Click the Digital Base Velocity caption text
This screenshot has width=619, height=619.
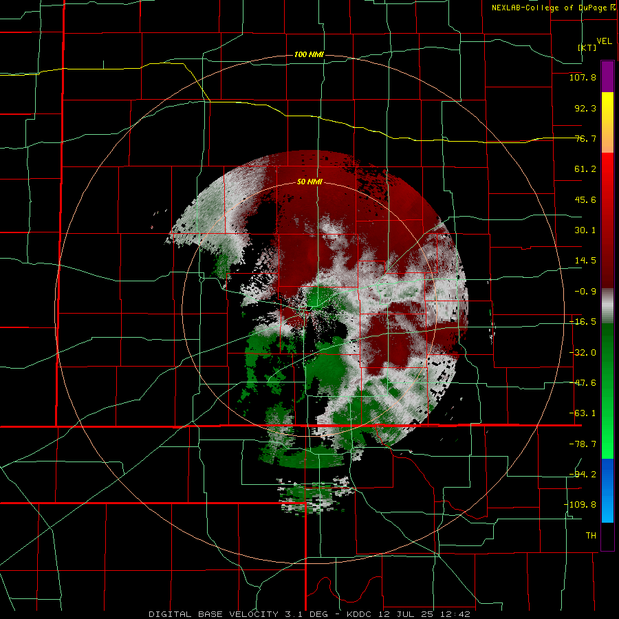point(309,614)
